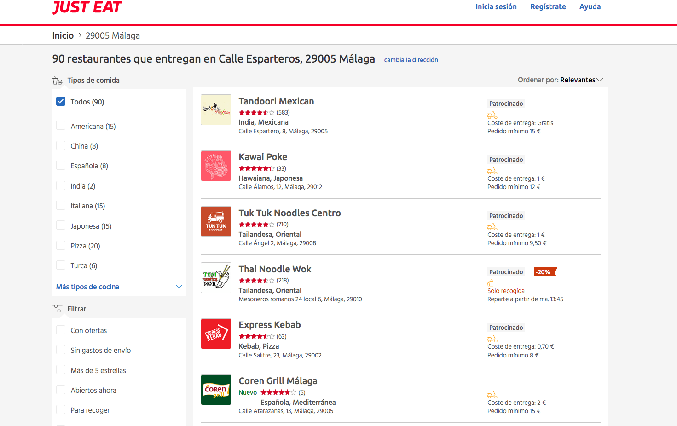This screenshot has height=426, width=677.
Task: Click Coste de entrega: 0,70 € text
Action: point(521,346)
